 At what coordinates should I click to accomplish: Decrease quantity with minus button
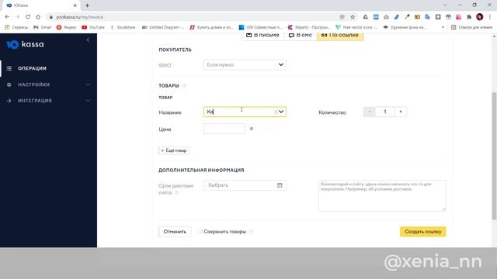click(370, 112)
